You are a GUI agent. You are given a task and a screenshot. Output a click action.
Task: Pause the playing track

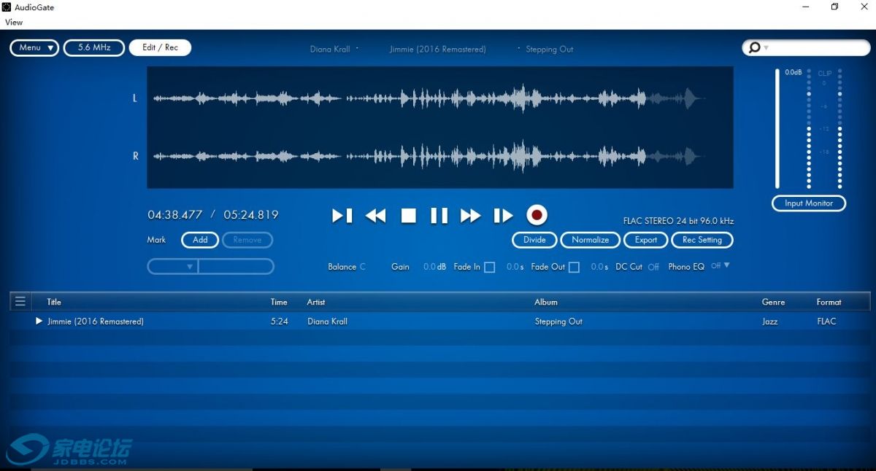(439, 215)
